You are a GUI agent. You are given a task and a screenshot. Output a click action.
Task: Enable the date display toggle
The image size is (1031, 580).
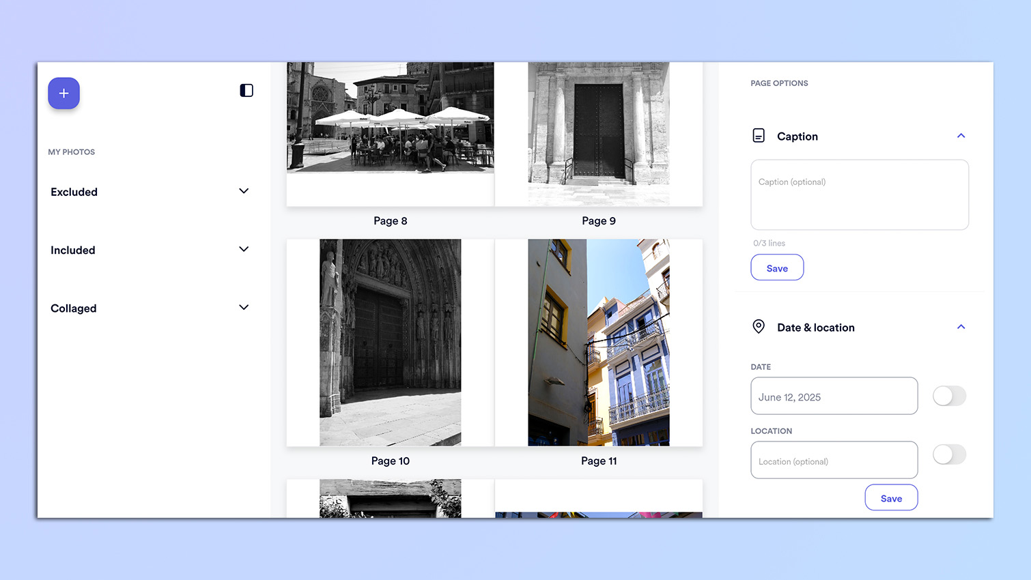[949, 396]
